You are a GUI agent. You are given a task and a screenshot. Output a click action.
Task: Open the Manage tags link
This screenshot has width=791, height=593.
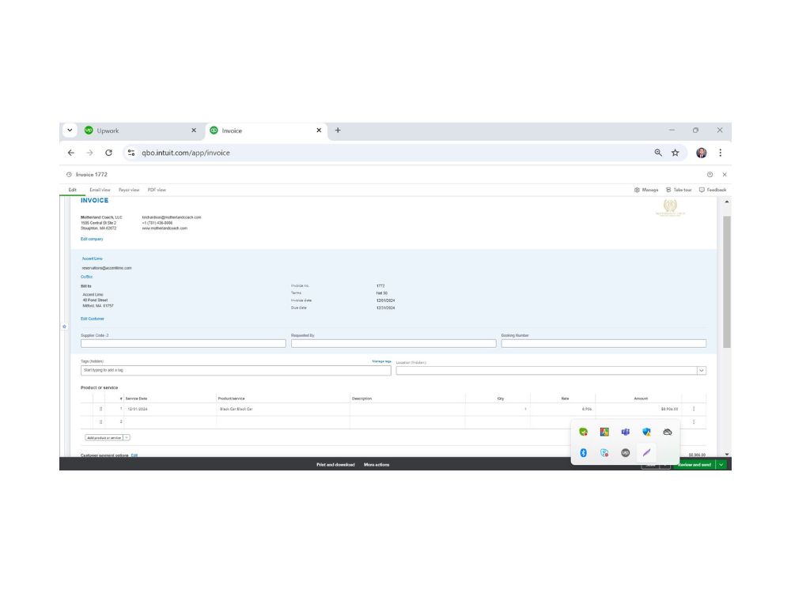381,361
